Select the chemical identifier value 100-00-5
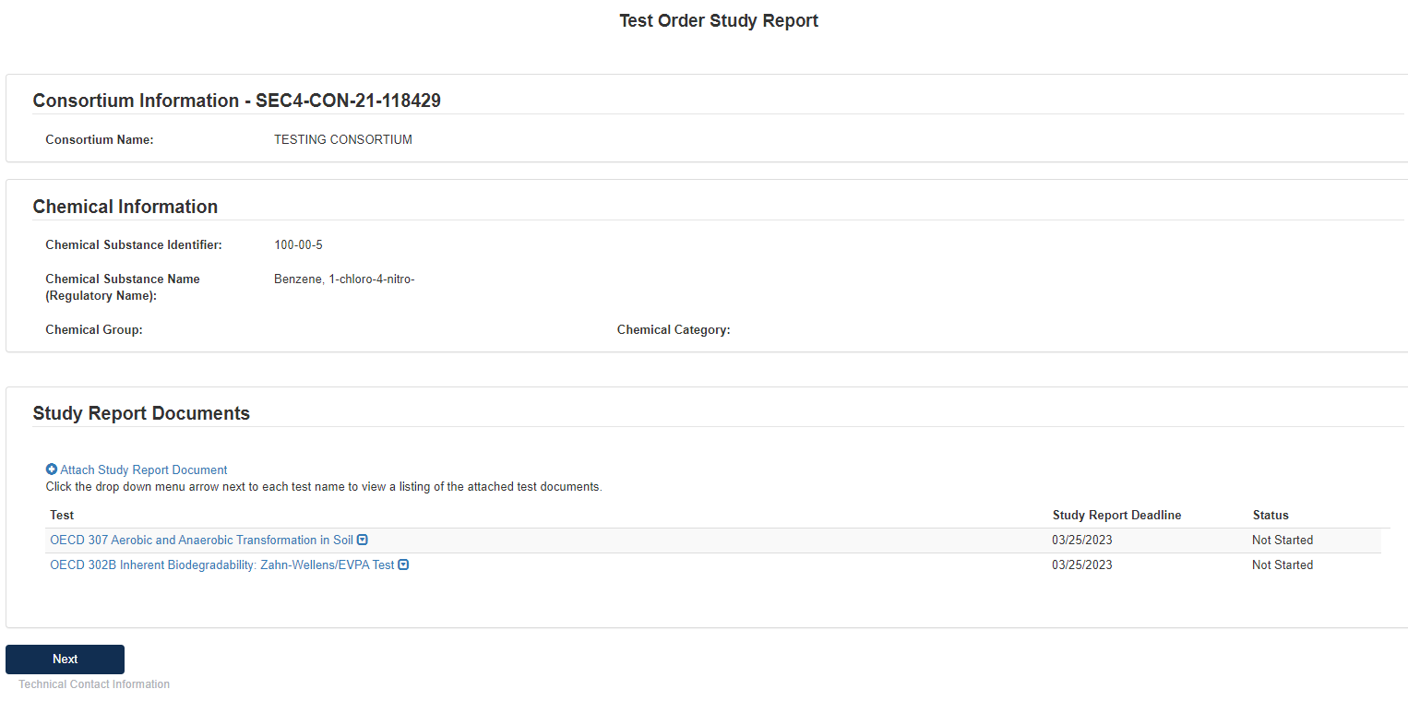 coord(298,245)
